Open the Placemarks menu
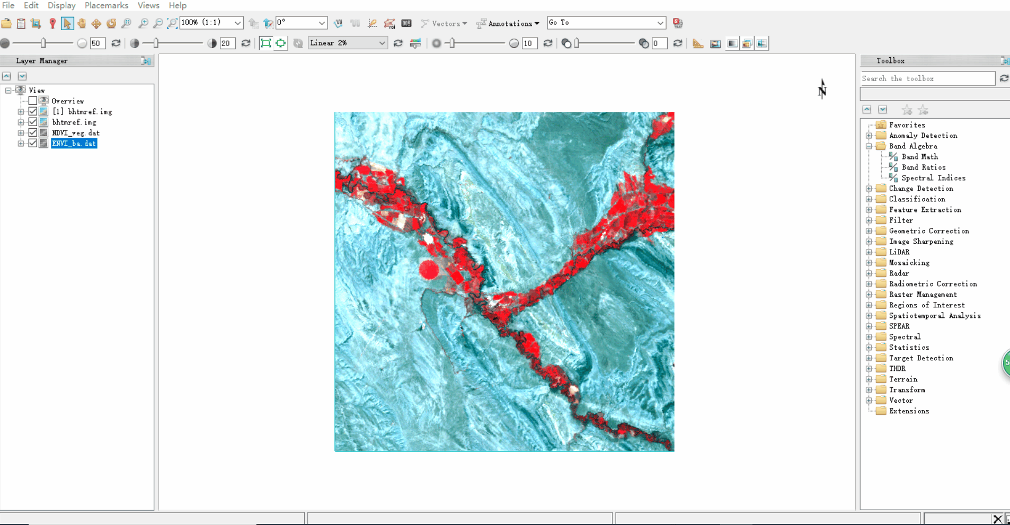The height and width of the screenshot is (525, 1010). coord(107,5)
